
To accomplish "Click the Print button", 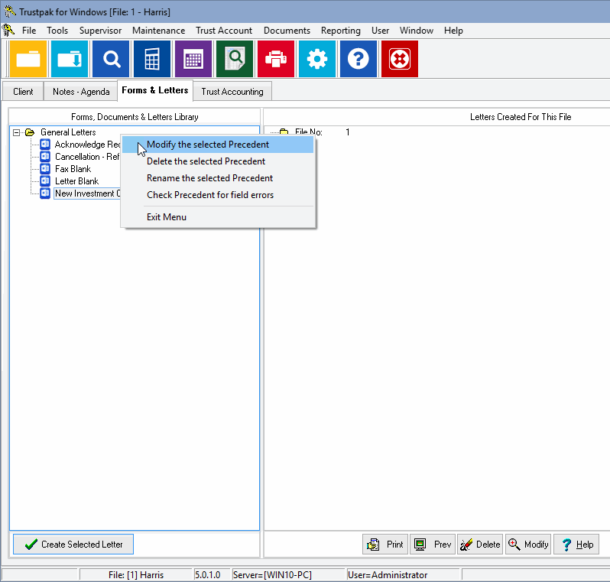I will (x=385, y=545).
